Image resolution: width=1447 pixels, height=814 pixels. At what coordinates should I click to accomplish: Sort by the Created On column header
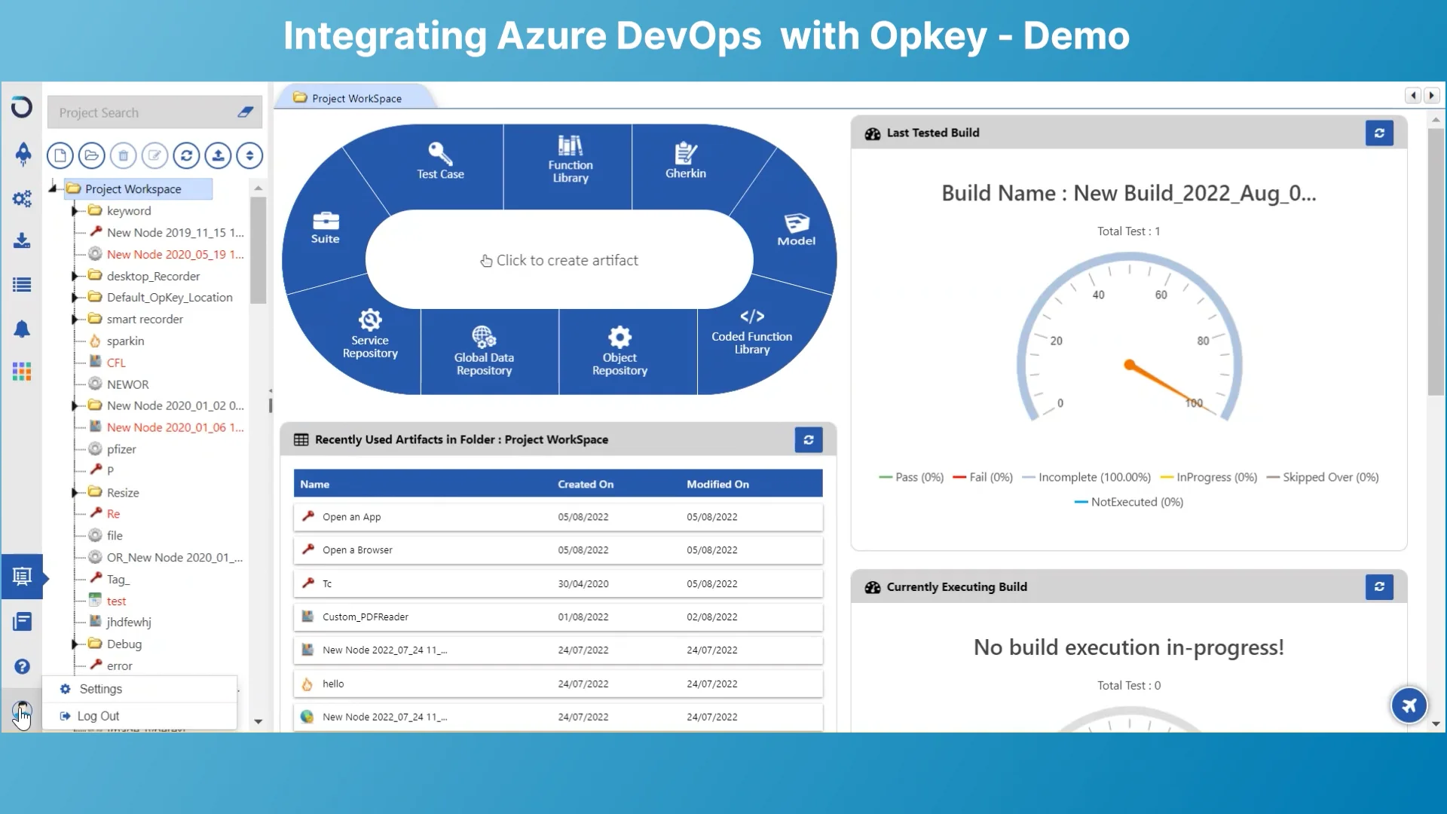(586, 484)
